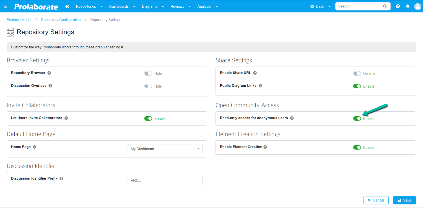Show help for Home Page setting
Screen dimensions: 423x208
click(35, 147)
